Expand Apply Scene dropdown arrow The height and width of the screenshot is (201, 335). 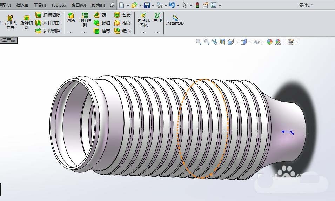pyautogui.click(x=284, y=42)
